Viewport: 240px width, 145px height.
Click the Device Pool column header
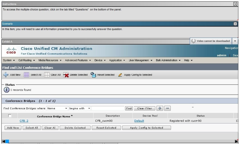tap(150, 116)
